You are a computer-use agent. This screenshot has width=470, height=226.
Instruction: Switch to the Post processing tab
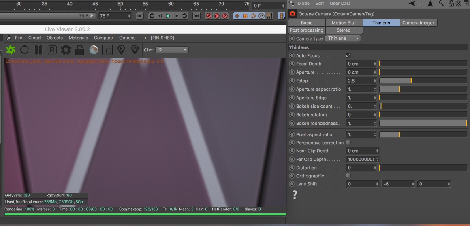point(306,30)
